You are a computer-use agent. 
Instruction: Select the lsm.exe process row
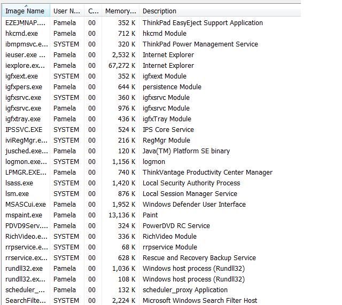(18, 194)
